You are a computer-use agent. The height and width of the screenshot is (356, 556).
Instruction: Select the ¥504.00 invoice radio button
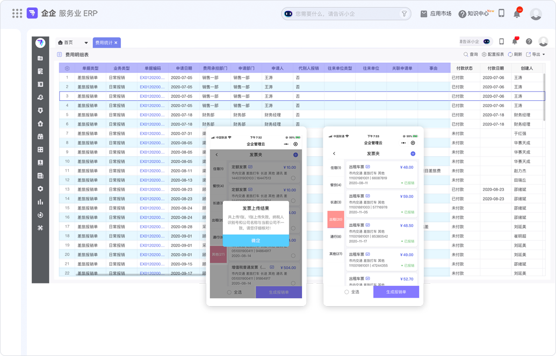[293, 283]
